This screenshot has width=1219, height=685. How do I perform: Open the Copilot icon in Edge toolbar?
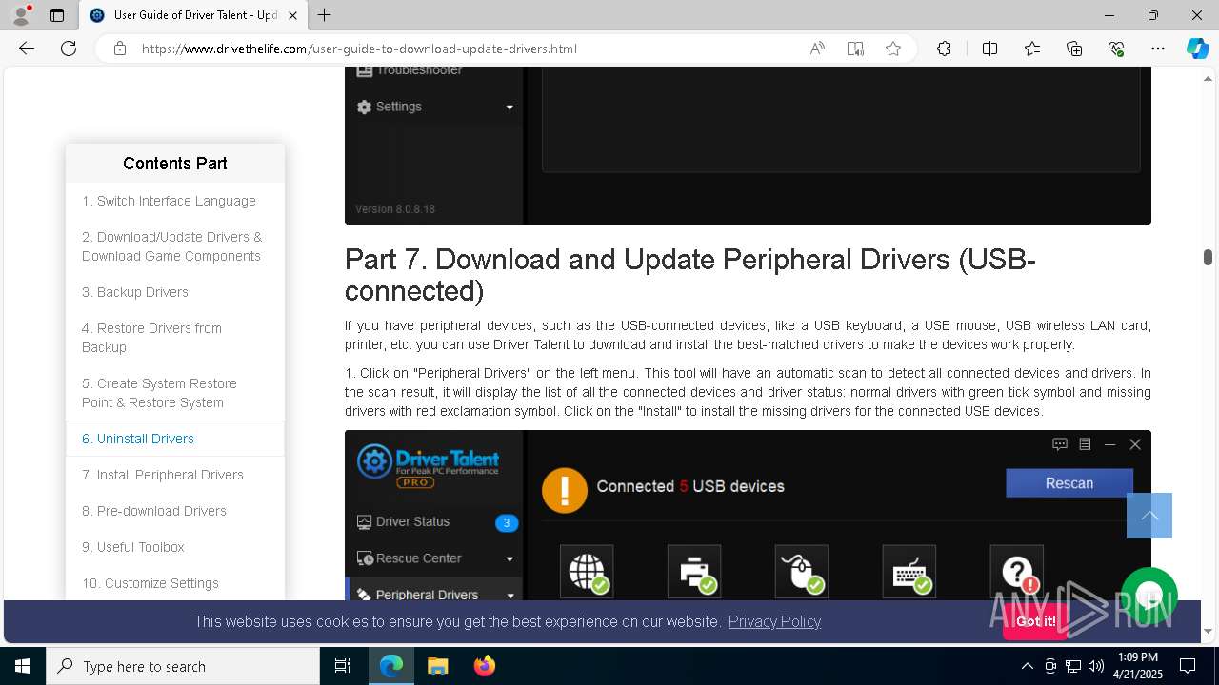click(1197, 49)
